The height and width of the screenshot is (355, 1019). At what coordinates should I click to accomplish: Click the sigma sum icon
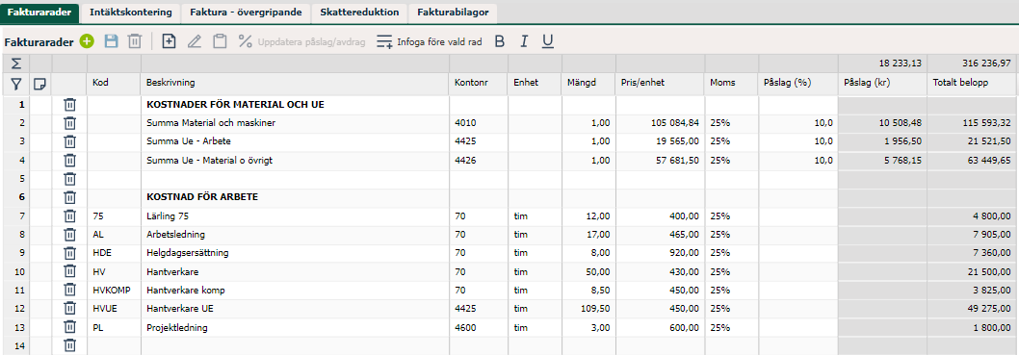pyautogui.click(x=15, y=63)
